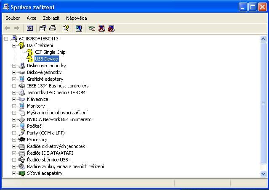Expand the Monitory category
269x190 pixels.
[14, 106]
